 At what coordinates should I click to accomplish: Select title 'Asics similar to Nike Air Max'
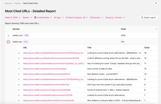100,69
